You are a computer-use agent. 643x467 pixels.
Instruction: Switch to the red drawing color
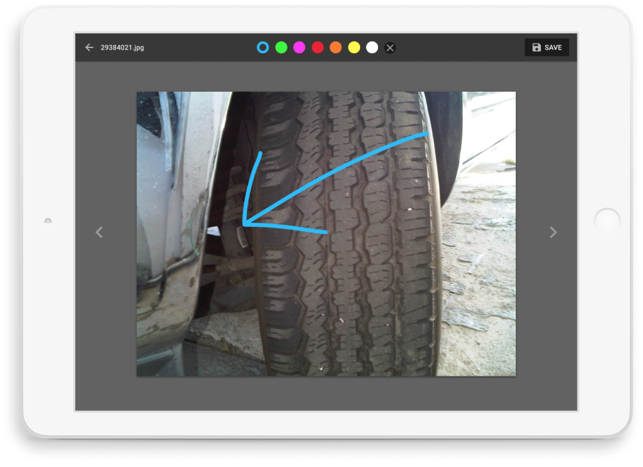pos(317,48)
